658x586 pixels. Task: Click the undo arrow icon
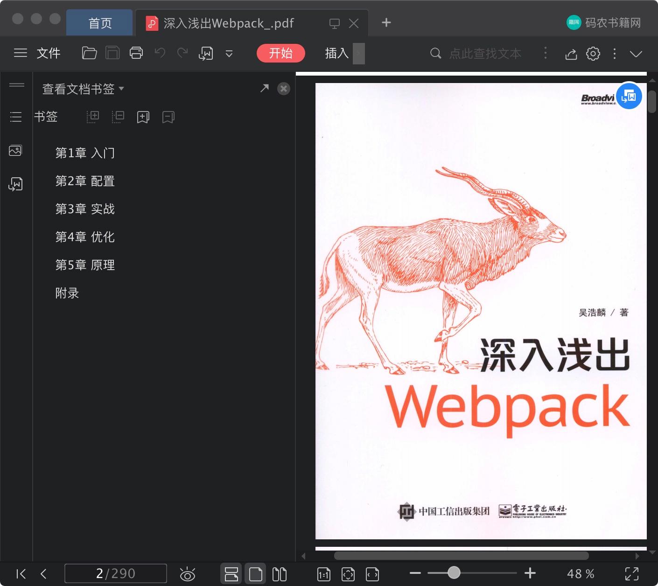pyautogui.click(x=160, y=53)
